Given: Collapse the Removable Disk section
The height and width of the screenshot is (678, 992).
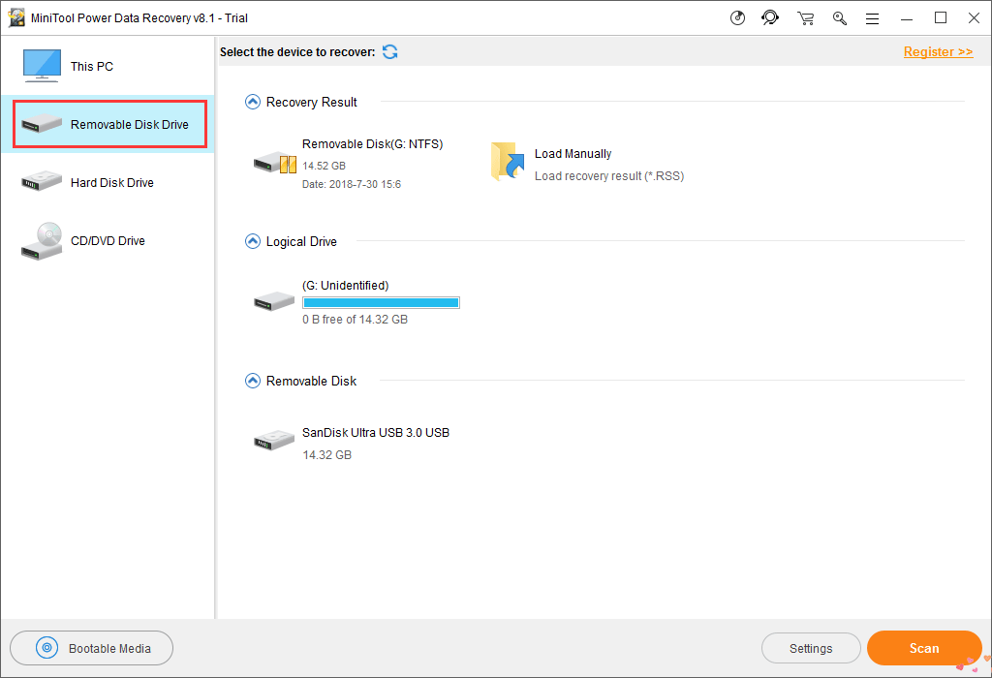Looking at the screenshot, I should 252,380.
